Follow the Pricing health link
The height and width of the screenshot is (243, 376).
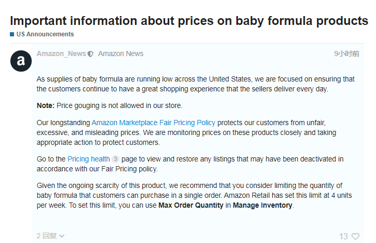(89, 159)
